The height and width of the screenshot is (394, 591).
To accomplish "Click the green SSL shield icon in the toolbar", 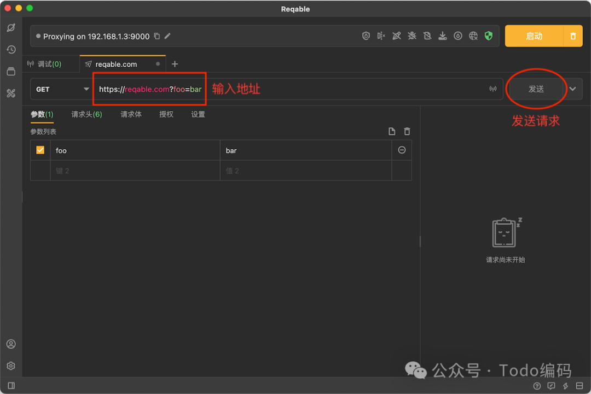I will point(489,36).
